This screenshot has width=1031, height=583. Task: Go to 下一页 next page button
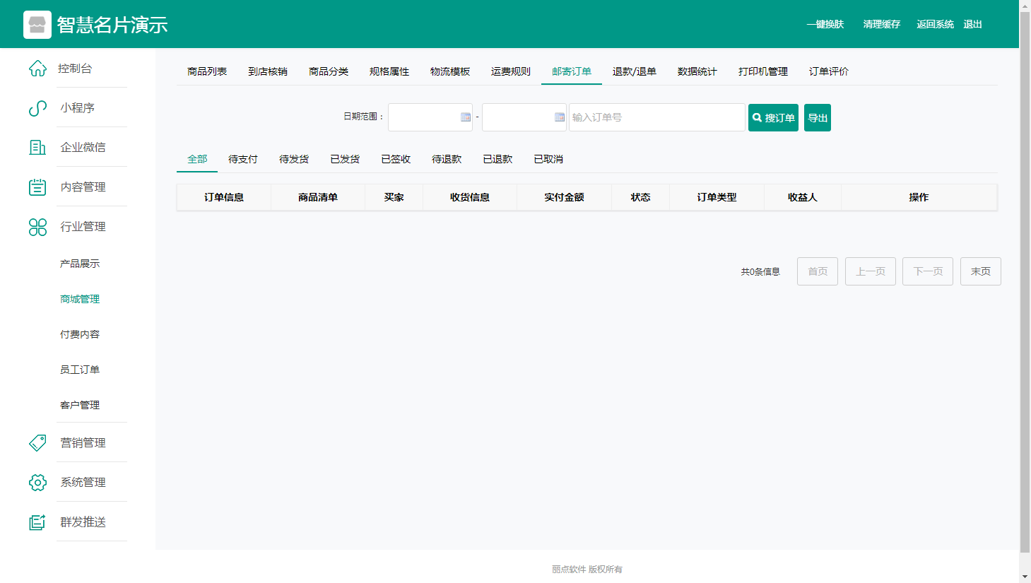tap(928, 271)
